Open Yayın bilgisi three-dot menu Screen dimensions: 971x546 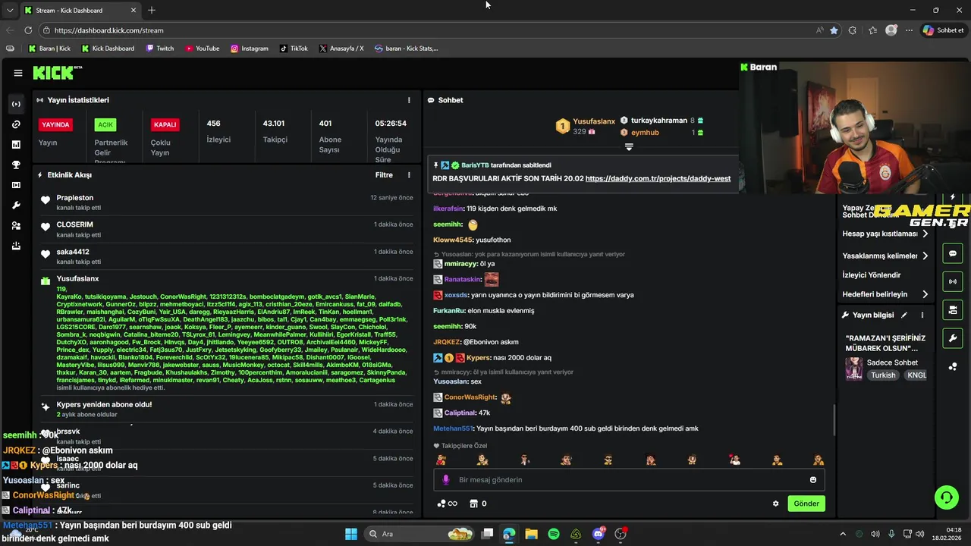coord(922,315)
